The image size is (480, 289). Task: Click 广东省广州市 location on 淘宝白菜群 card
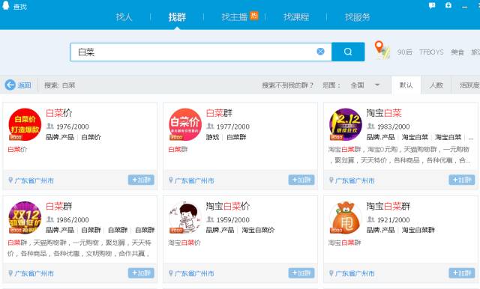[x=355, y=273]
